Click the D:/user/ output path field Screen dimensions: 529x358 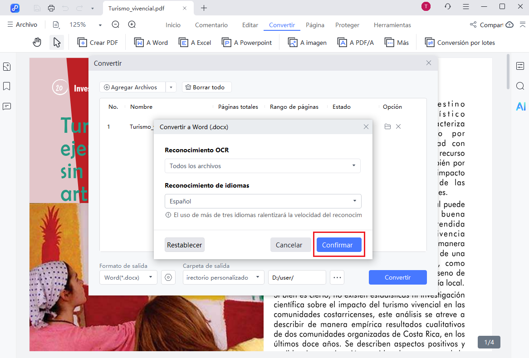pos(297,277)
